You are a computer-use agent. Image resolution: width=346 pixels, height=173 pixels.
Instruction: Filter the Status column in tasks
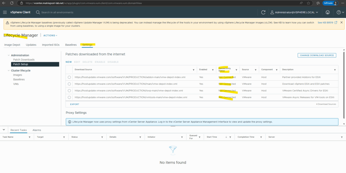coord(102,137)
